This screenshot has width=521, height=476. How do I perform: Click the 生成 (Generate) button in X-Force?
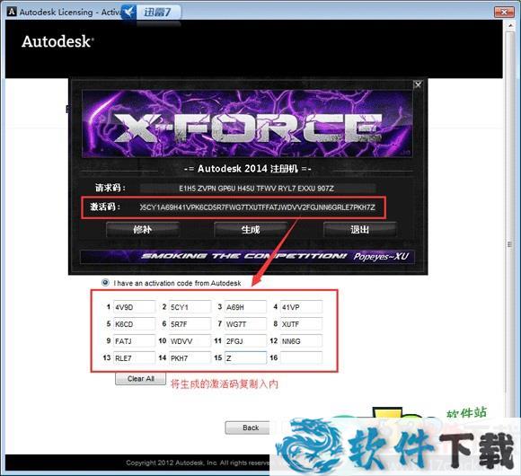pyautogui.click(x=251, y=230)
